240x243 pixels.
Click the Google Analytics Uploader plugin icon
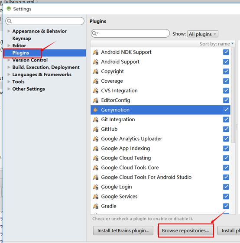pos(96,139)
